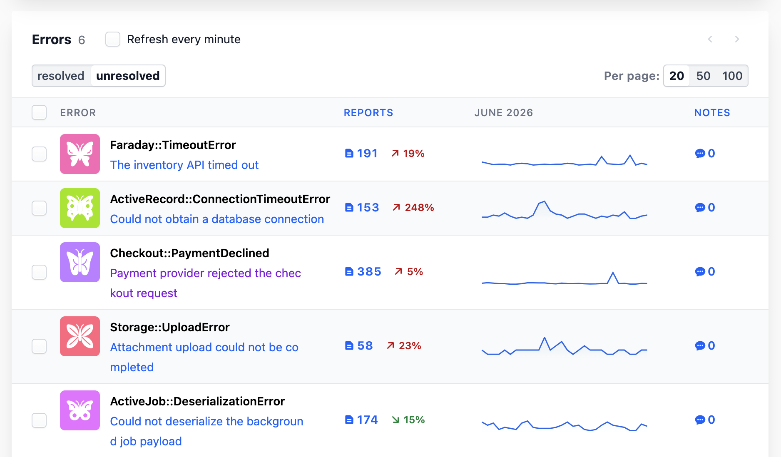This screenshot has width=781, height=457.
Task: Click the 385 reports count
Action: click(x=369, y=272)
